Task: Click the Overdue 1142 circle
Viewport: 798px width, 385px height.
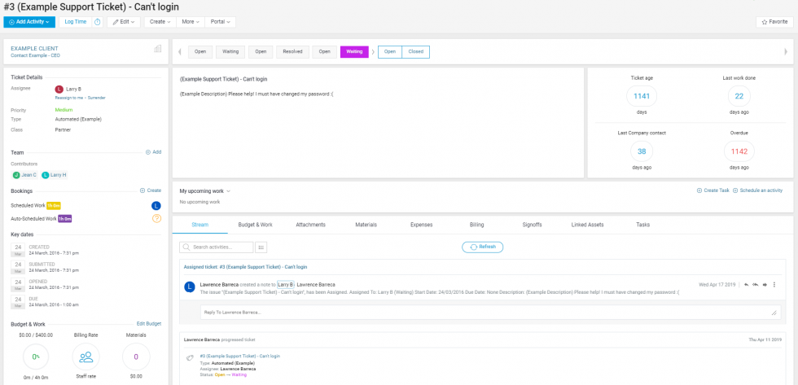Action: (x=739, y=151)
